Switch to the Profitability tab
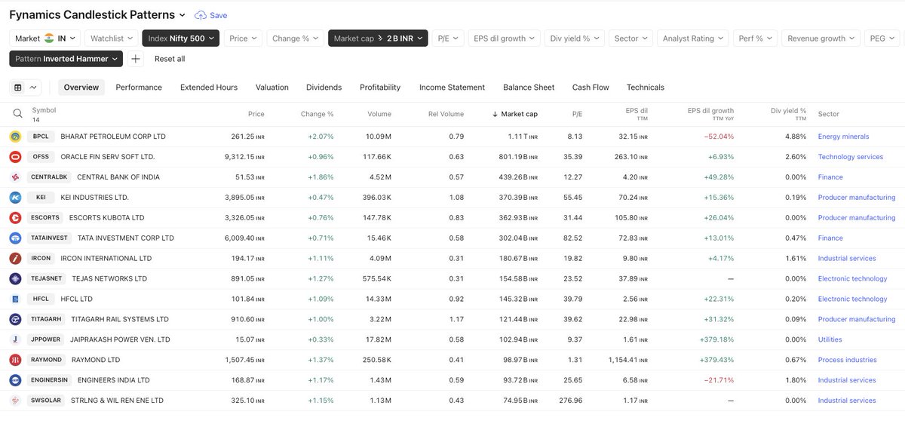Screen dimensions: 905x433 380,88
